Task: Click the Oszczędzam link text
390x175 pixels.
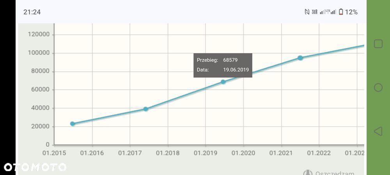Action: [x=335, y=173]
